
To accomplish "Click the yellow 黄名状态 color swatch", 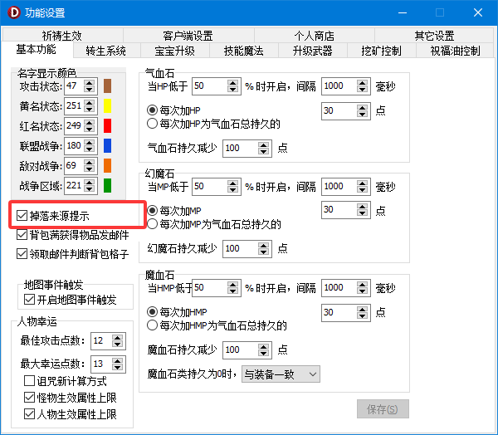I will 108,106.
